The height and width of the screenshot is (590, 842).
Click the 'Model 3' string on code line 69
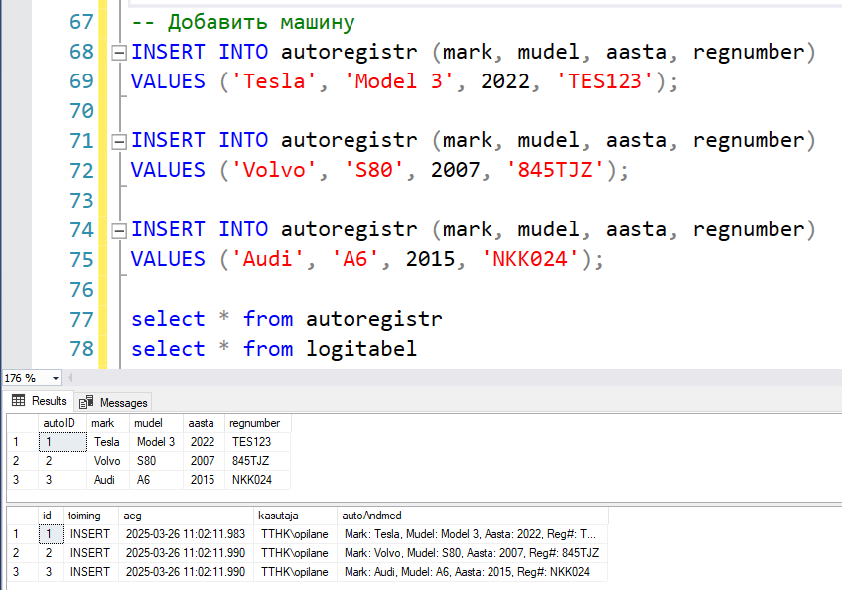pos(398,81)
